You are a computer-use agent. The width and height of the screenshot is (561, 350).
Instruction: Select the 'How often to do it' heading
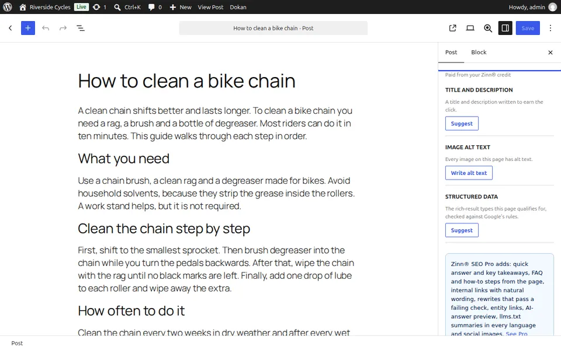(x=131, y=311)
